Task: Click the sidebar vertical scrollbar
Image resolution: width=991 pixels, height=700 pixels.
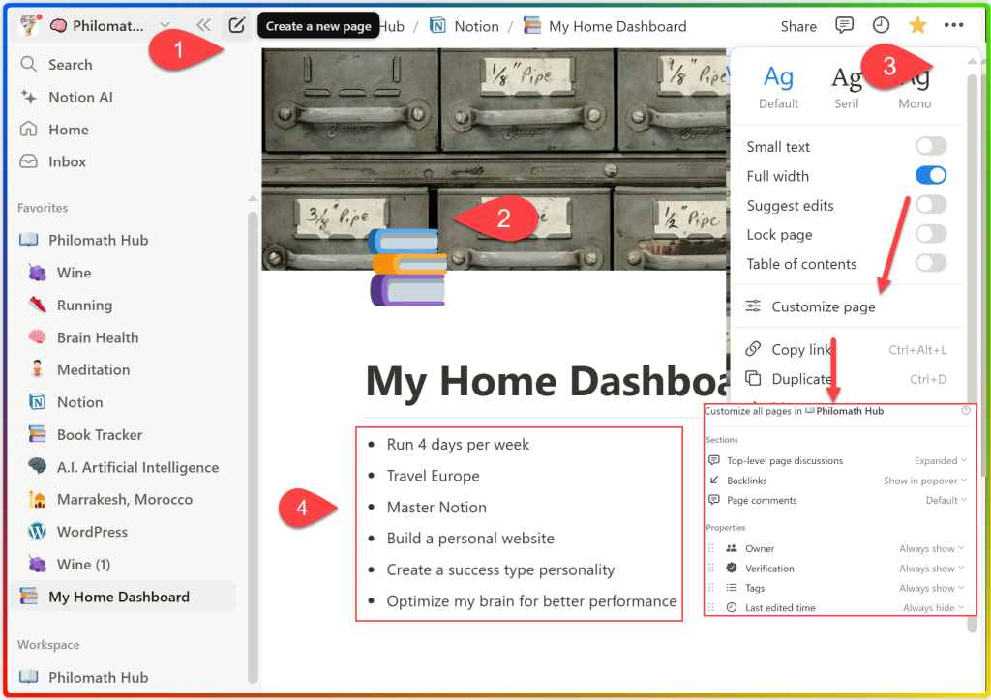Action: (253, 447)
